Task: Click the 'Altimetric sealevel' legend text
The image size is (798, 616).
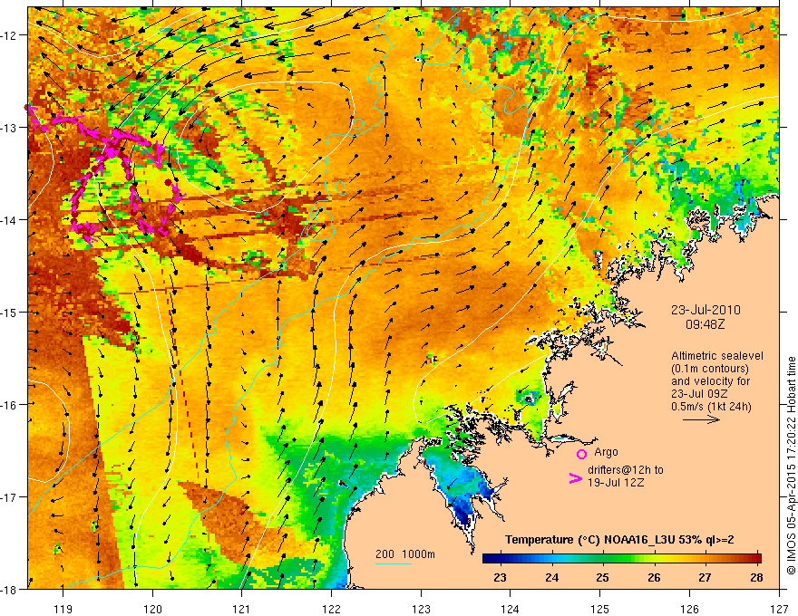Action: pos(717,356)
